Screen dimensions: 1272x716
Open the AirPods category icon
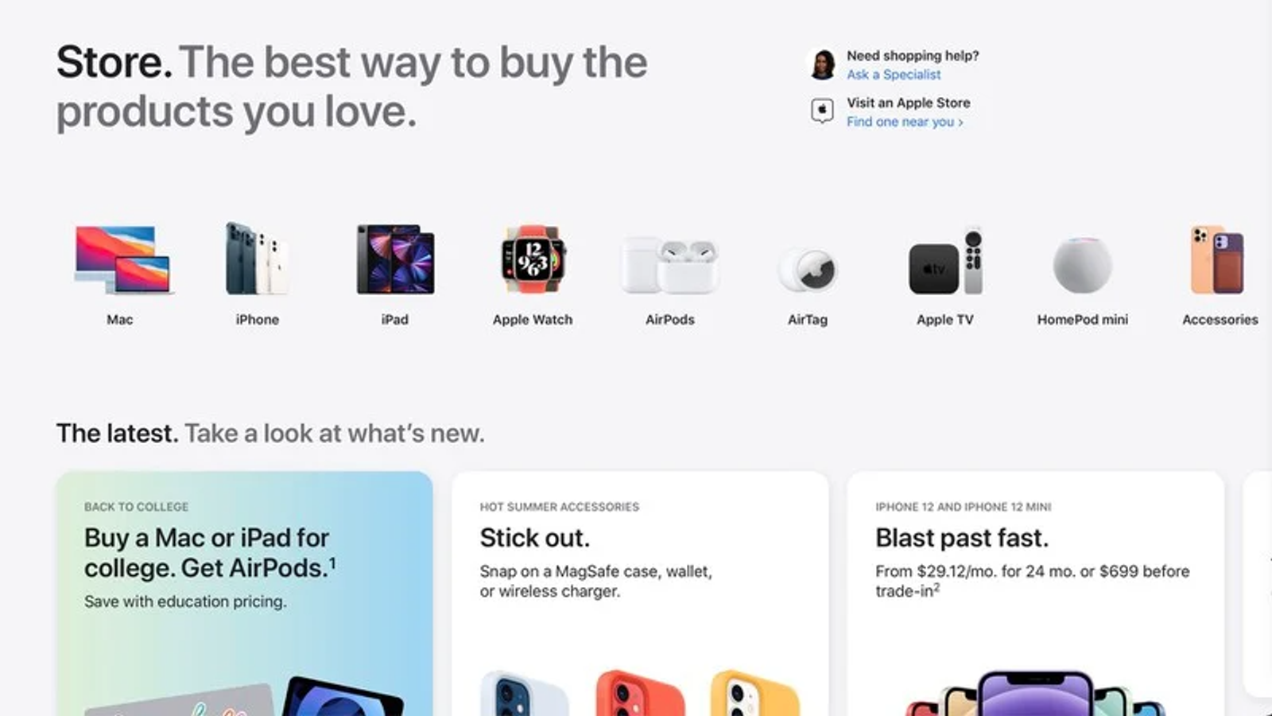click(x=670, y=265)
